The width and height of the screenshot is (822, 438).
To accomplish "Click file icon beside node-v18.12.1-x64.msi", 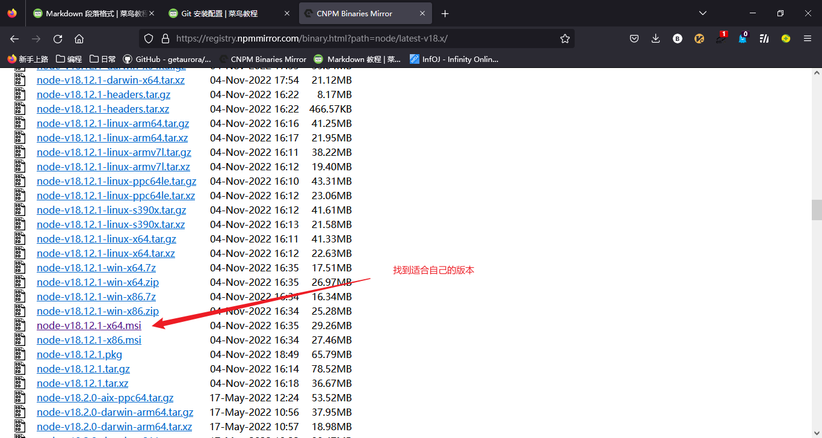I will [20, 325].
